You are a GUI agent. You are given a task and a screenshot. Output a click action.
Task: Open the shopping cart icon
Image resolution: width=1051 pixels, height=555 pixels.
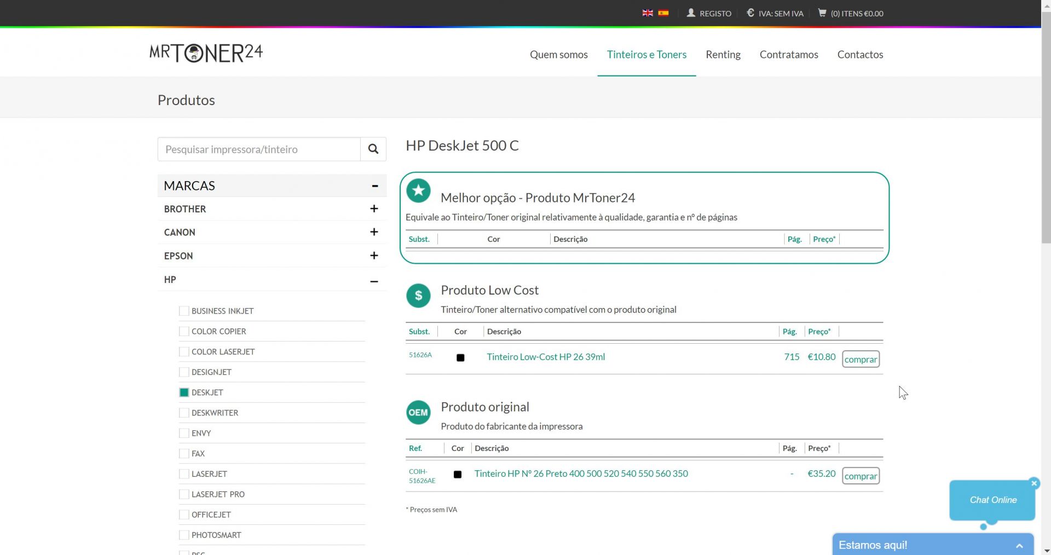click(x=822, y=13)
